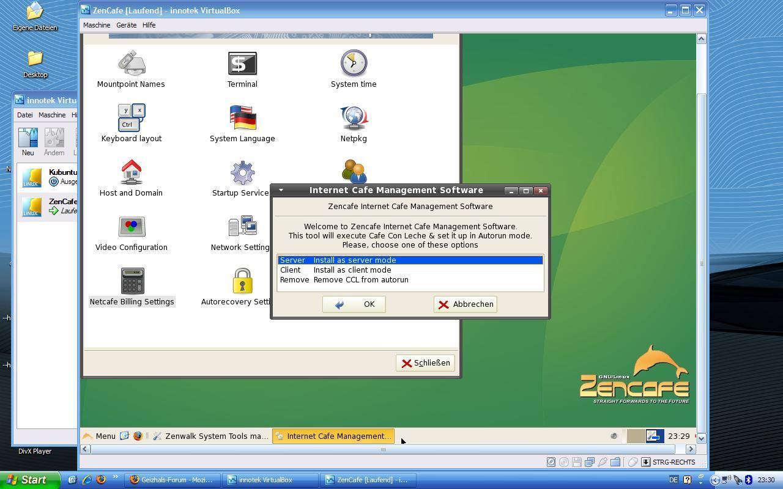Click the horizontal scrollbar thumb in VirtualBox window
Image resolution: width=783 pixels, height=489 pixels.
click(x=383, y=449)
